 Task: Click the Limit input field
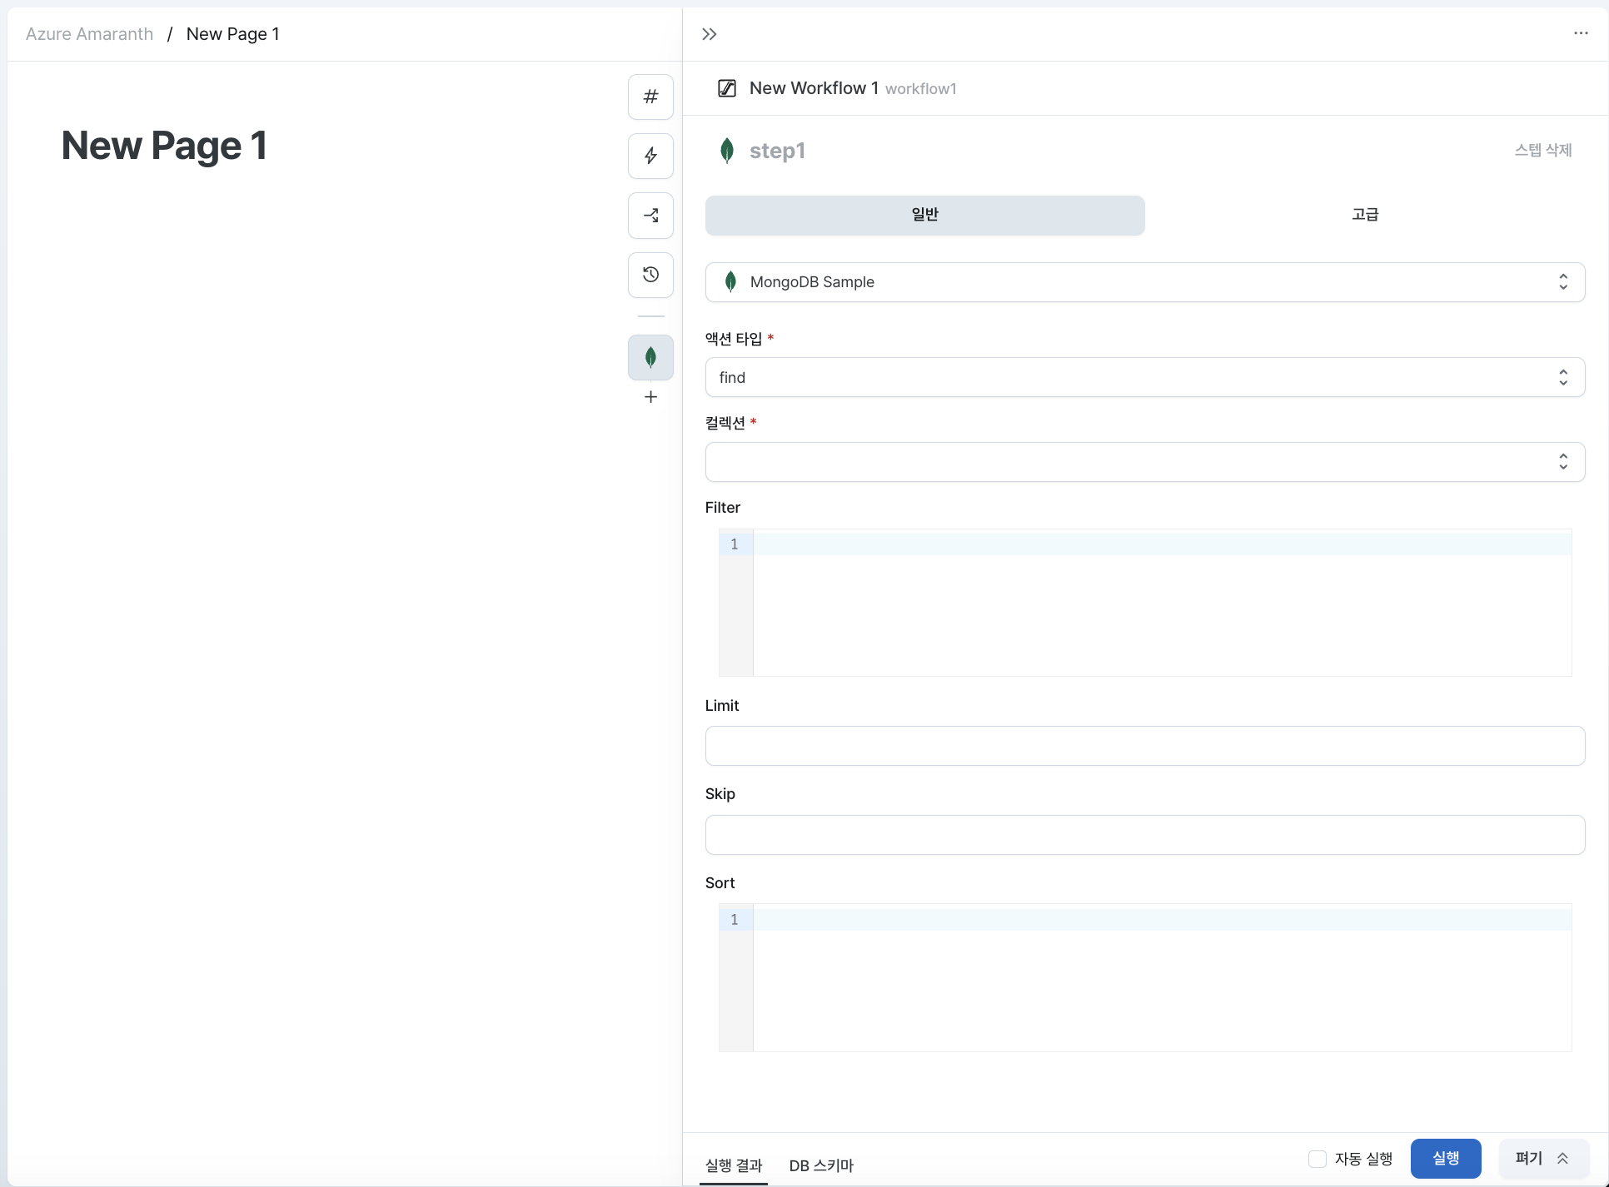click(x=1143, y=747)
